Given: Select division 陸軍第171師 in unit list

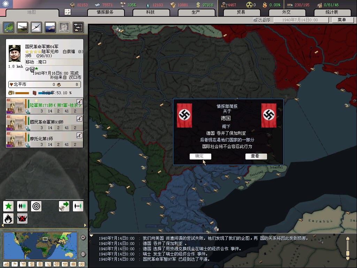Looking at the screenshot, I should pos(45,106).
